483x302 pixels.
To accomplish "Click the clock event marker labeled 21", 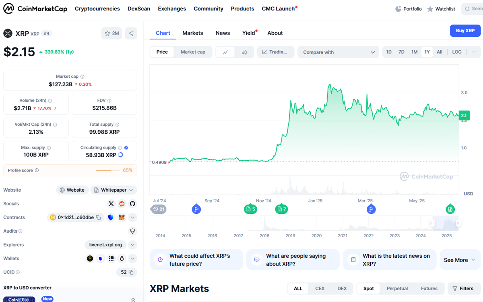I will pos(158,209).
